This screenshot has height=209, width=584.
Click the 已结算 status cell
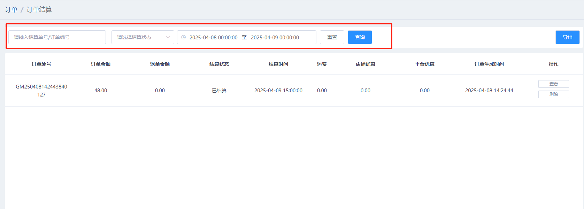[x=219, y=91]
